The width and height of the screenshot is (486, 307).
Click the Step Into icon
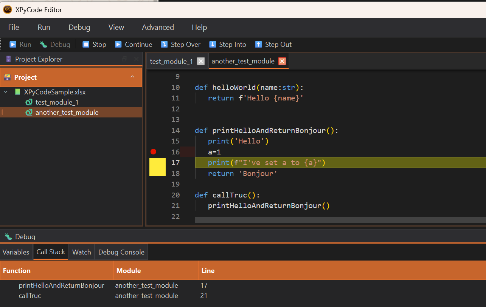(x=213, y=45)
